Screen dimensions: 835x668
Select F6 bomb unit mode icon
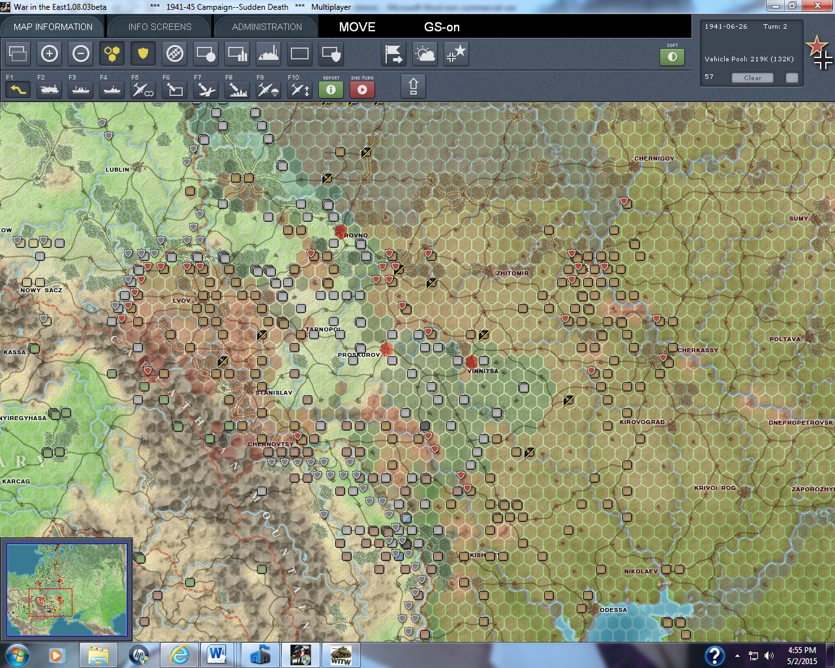[x=175, y=89]
